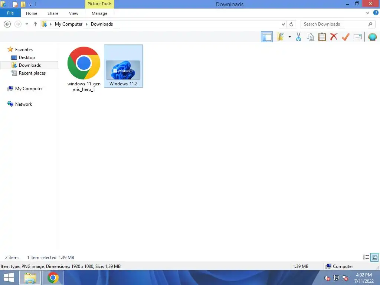Click the Properties quick access icon
The height and width of the screenshot is (285, 380).
click(15, 4)
